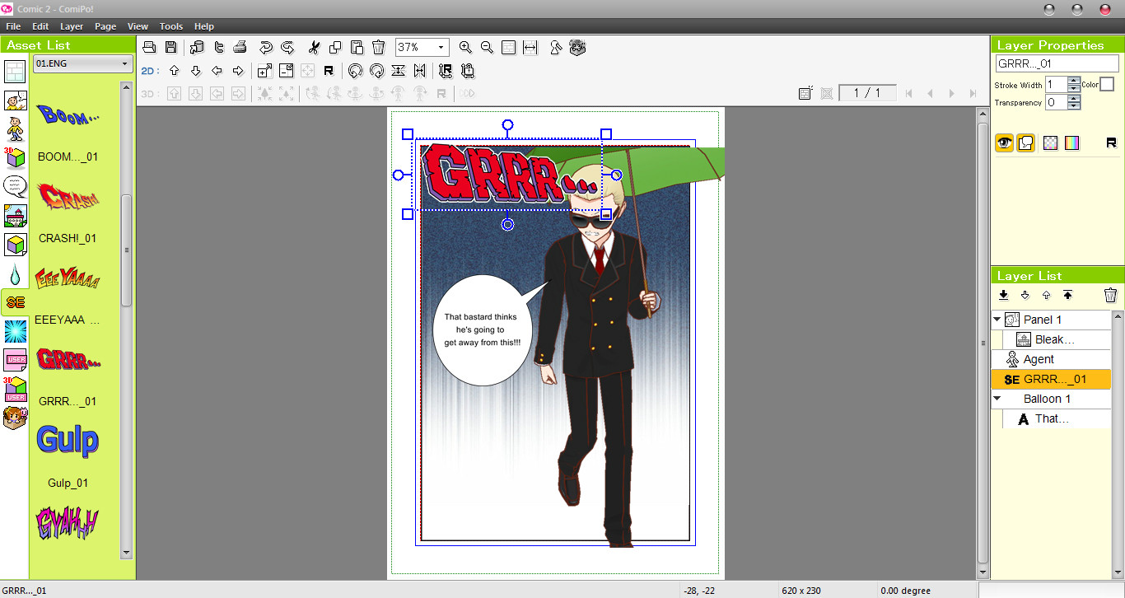The image size is (1125, 598).
Task: Toggle visibility with the eye icon in Layer Properties
Action: tap(1004, 142)
